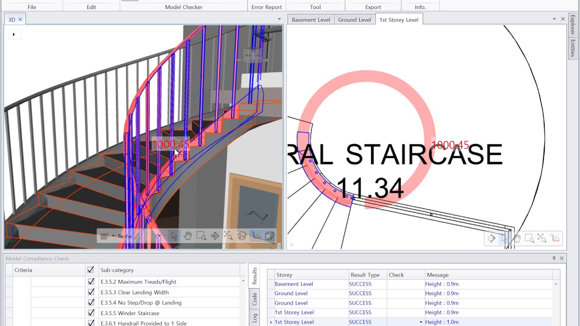Click zoom extents in plan view toolbar
The height and width of the screenshot is (326, 580).
coord(542,238)
